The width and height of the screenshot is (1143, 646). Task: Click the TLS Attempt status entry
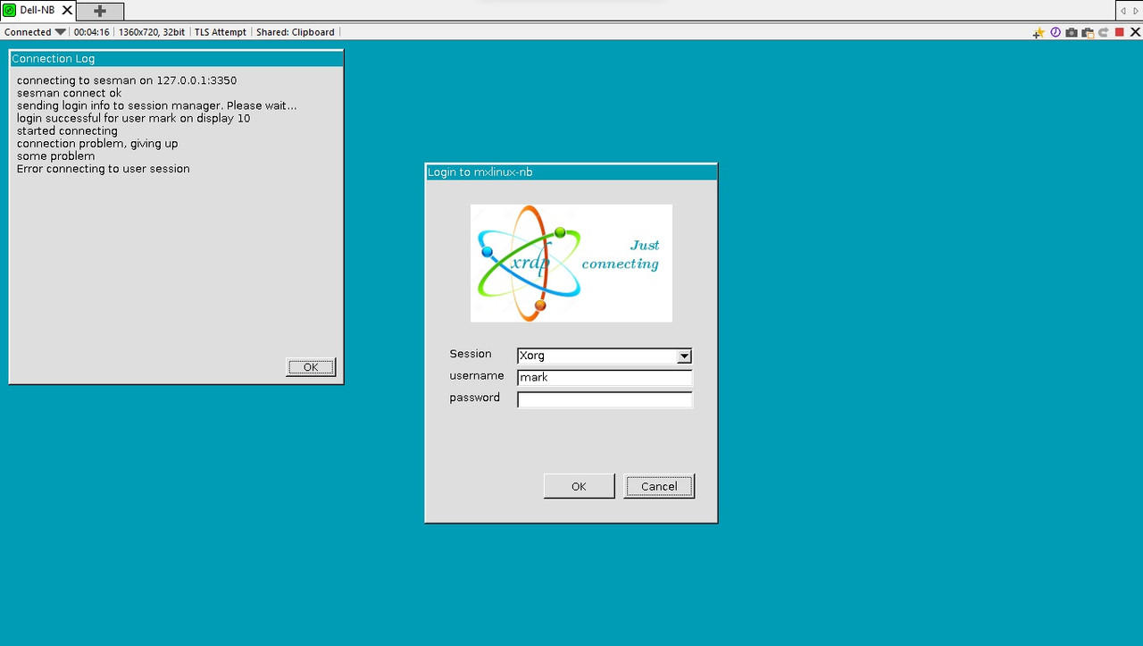click(220, 32)
